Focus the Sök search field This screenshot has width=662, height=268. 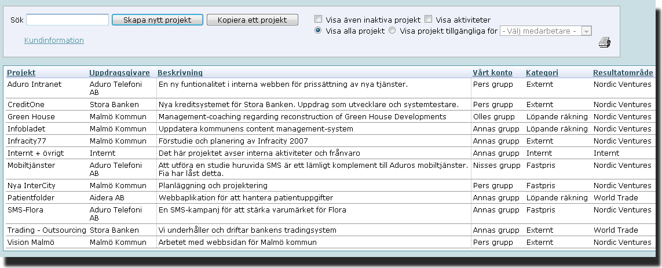click(x=68, y=20)
